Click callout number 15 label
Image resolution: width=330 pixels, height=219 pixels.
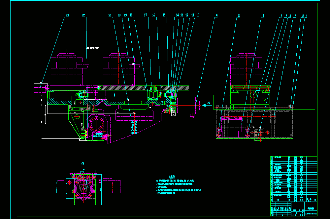point(164,15)
